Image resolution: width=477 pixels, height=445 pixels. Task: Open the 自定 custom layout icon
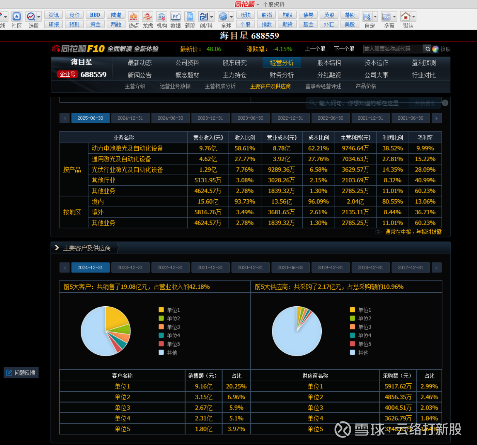tap(367, 16)
